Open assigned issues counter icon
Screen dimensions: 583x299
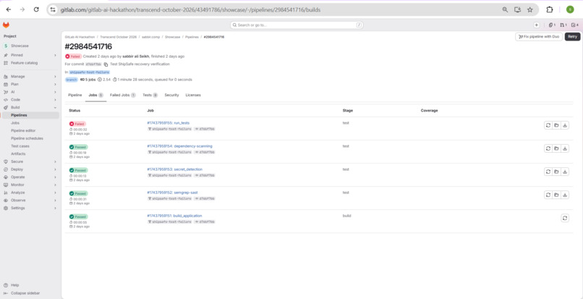pos(552,25)
